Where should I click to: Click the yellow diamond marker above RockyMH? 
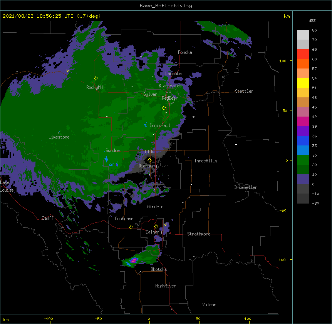(x=96, y=78)
